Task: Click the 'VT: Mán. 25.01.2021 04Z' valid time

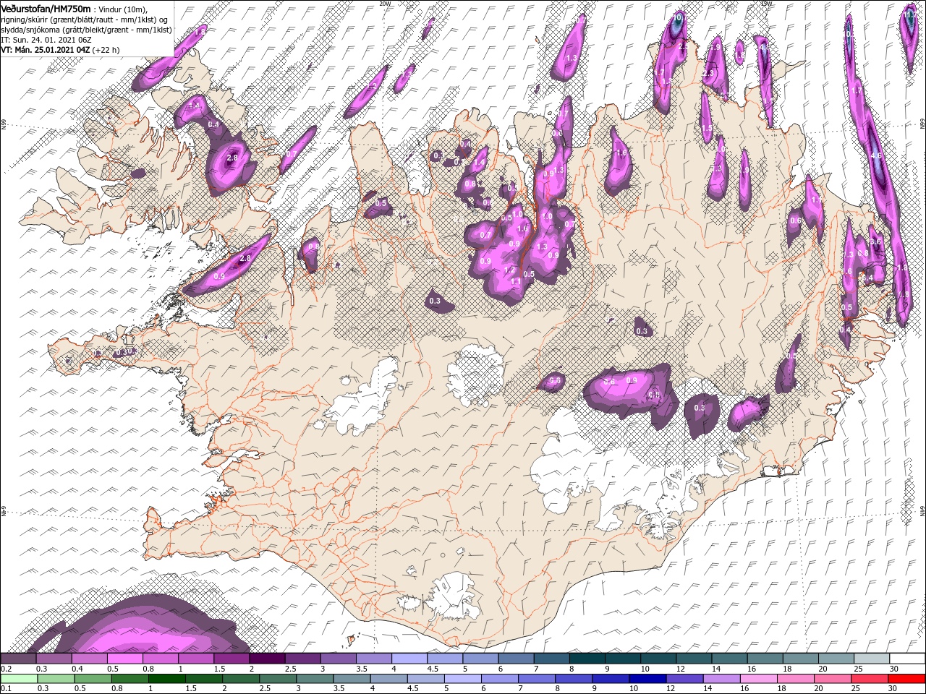Action: (x=45, y=50)
